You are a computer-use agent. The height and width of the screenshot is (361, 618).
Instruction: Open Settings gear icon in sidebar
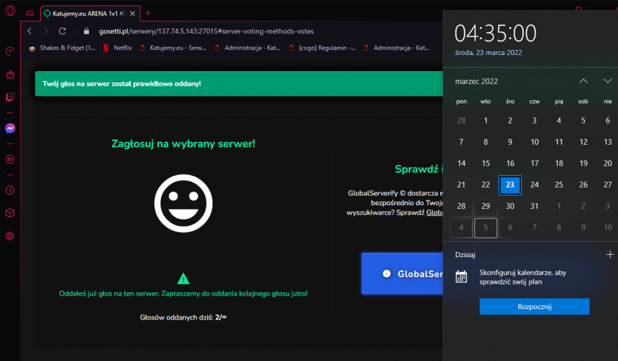coord(10,236)
